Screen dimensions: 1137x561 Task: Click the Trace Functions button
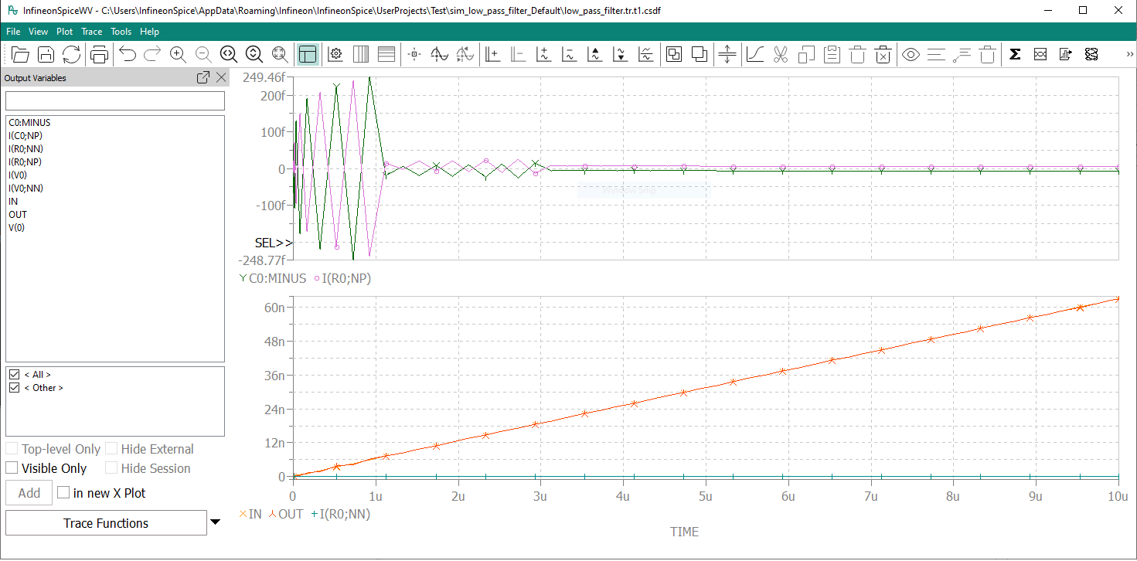point(106,523)
